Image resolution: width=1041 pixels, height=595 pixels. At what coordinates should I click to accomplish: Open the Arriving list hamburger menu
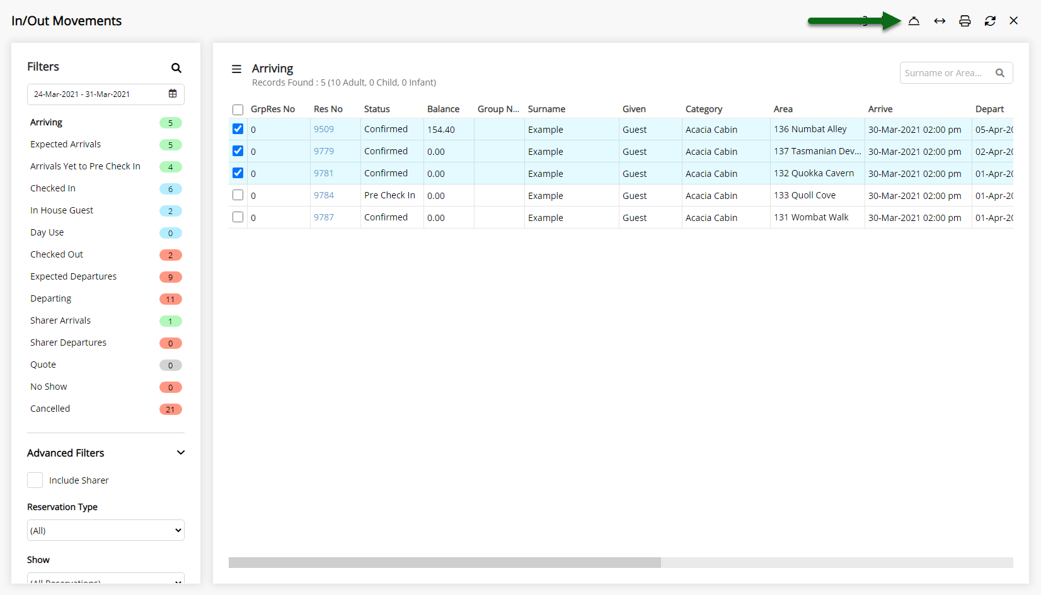click(237, 69)
